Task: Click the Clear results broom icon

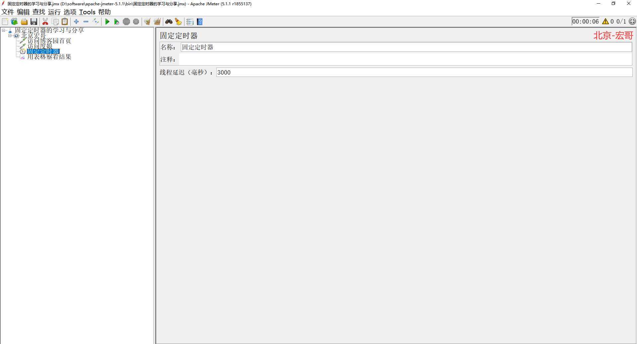Action: tap(147, 22)
